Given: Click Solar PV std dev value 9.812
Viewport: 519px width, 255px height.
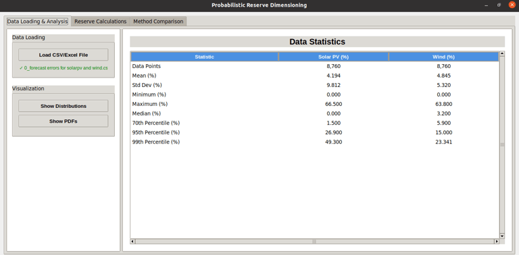Looking at the screenshot, I should click(333, 85).
